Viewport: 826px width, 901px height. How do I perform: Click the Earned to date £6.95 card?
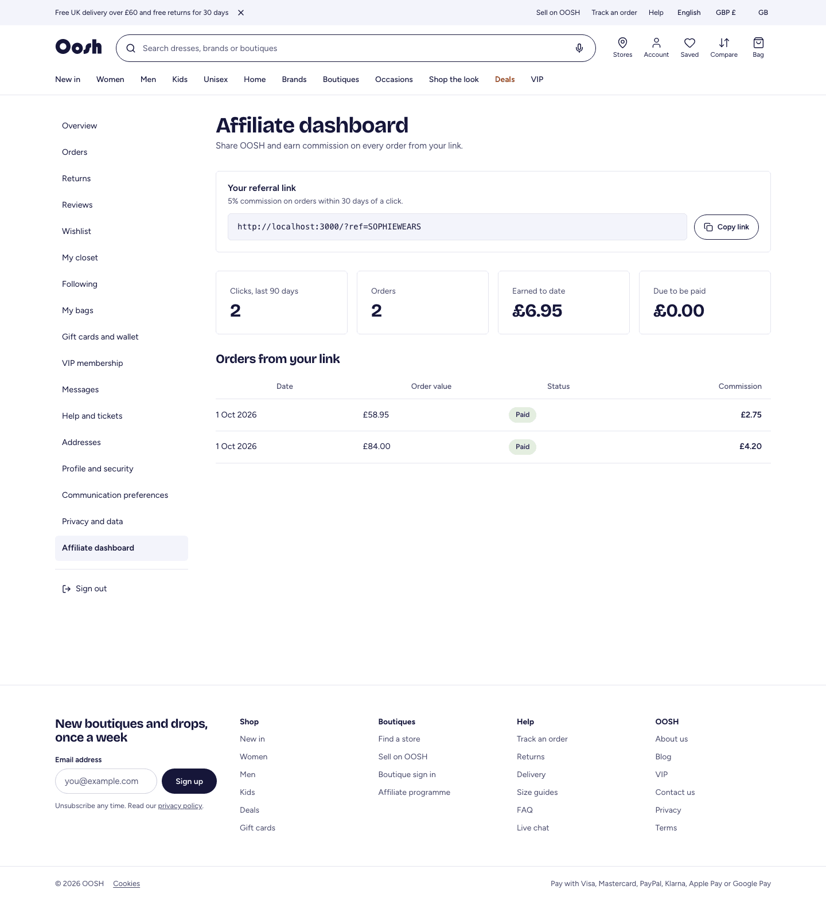point(564,302)
